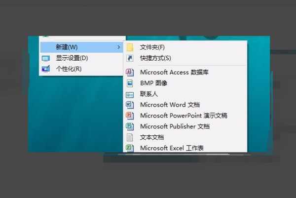Click the BMP image icon

pos(130,83)
